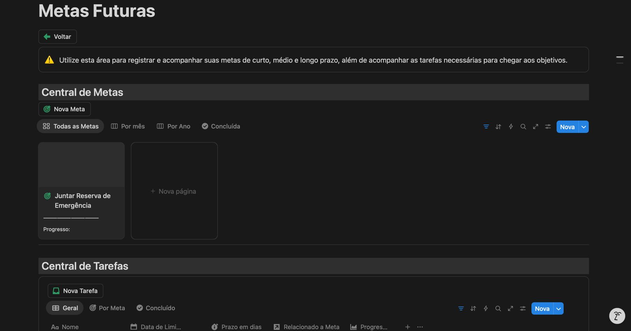631x331 pixels.
Task: Click the Central de Metas heading
Action: coord(82,92)
